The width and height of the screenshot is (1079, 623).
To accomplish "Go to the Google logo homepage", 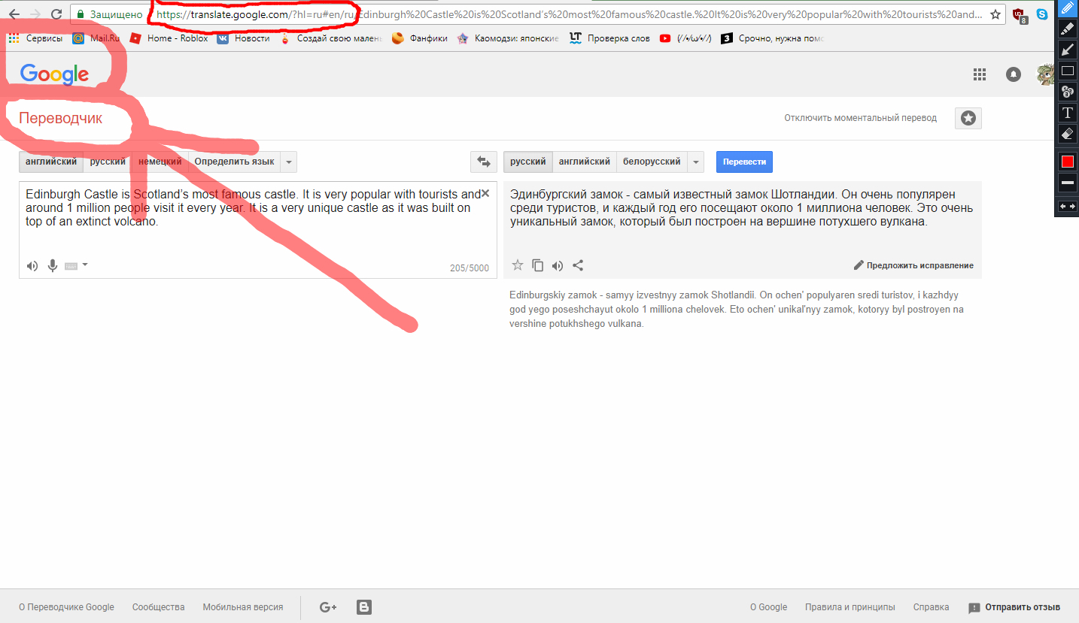I will click(x=54, y=74).
